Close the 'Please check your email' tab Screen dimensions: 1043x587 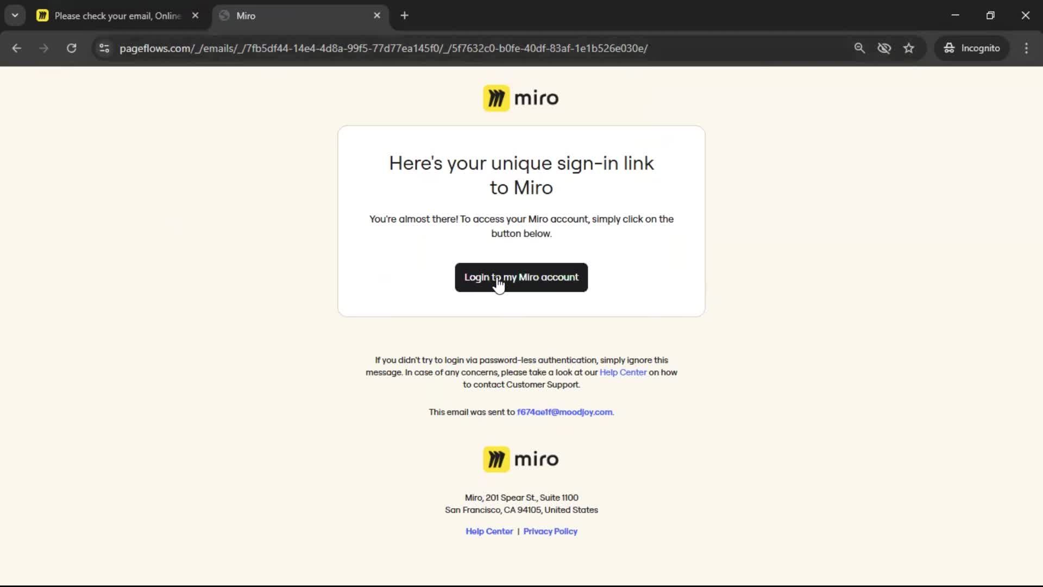(x=196, y=15)
